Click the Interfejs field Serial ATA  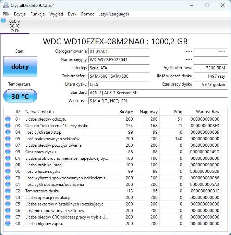[119, 68]
